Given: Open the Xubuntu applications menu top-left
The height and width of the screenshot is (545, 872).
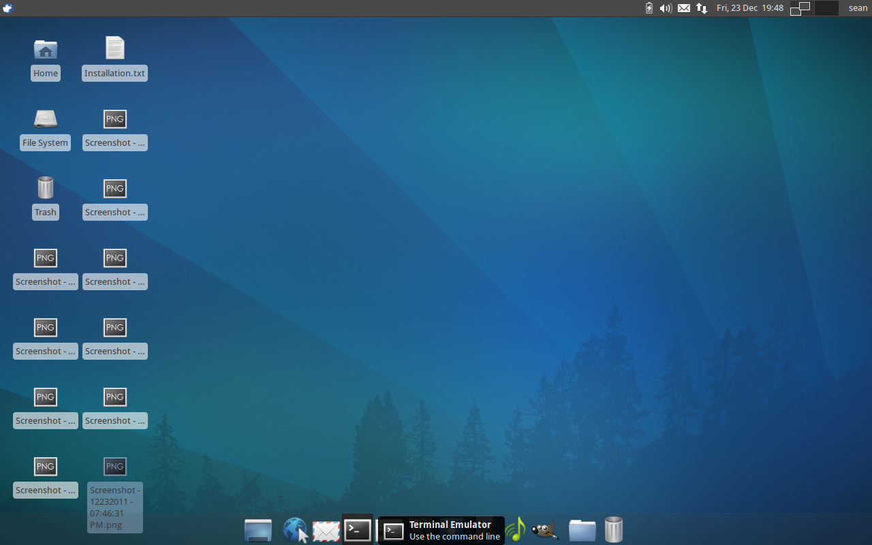Looking at the screenshot, I should pos(7,7).
